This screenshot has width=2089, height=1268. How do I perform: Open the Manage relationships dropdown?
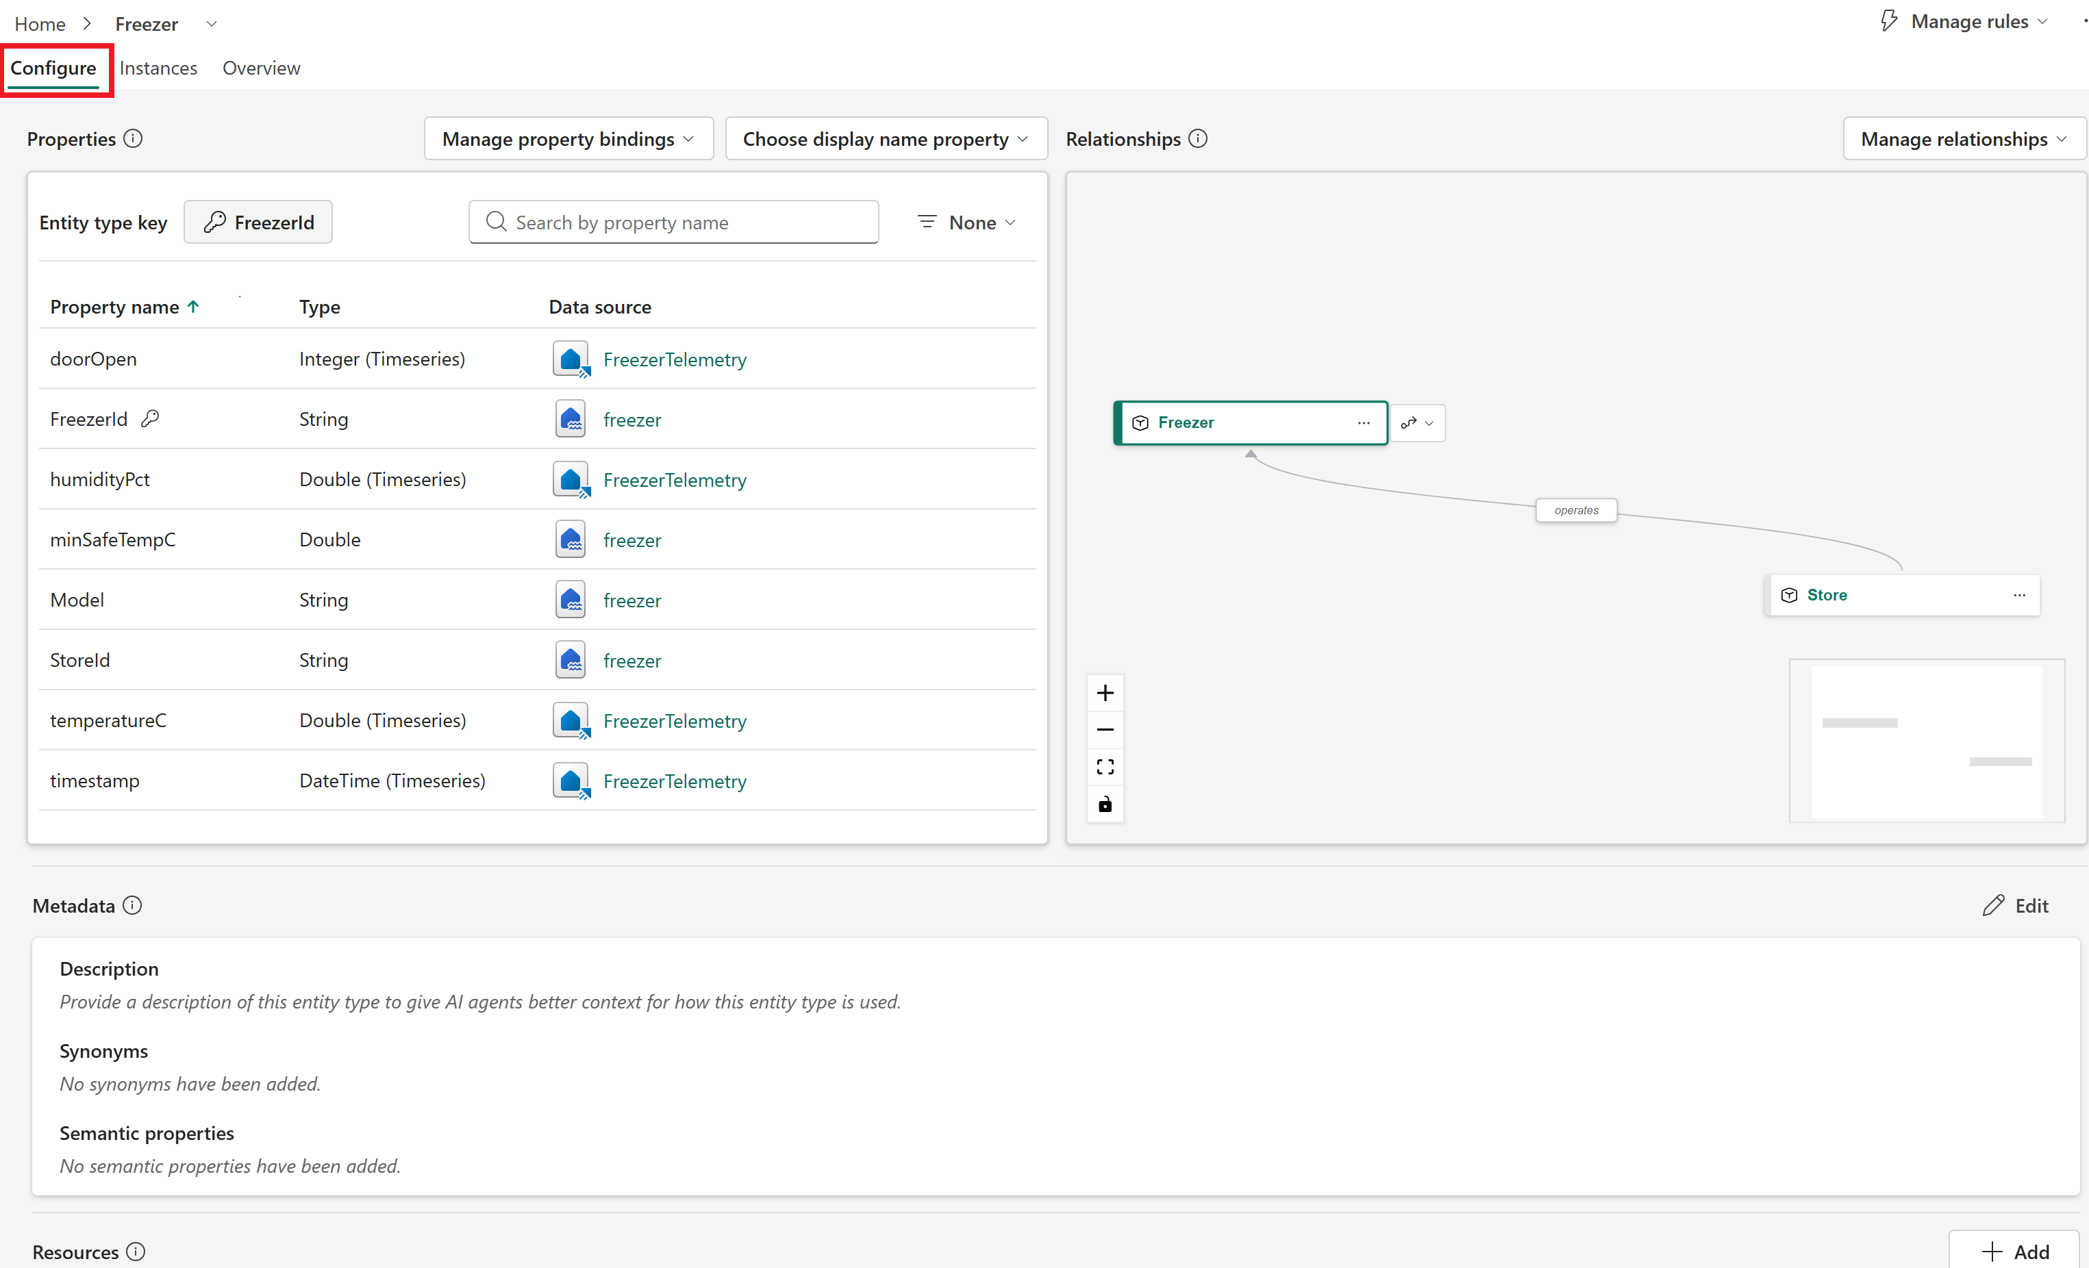(1964, 139)
